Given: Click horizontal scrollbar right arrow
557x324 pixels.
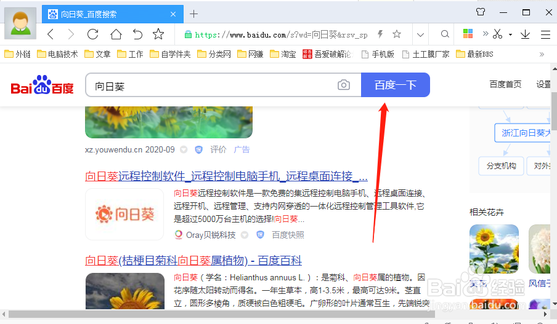Looking at the screenshot, I should (545, 314).
